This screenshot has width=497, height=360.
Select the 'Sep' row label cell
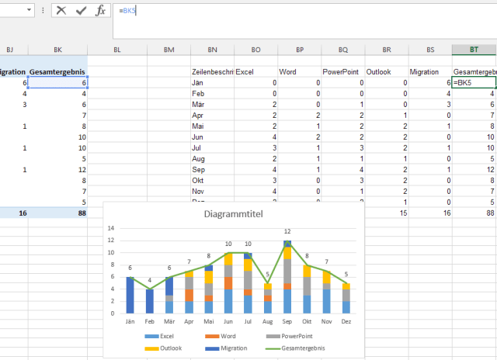coord(212,170)
